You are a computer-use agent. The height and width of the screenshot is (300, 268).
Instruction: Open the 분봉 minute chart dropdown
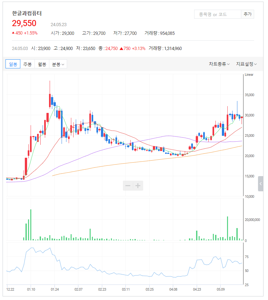tap(58, 64)
